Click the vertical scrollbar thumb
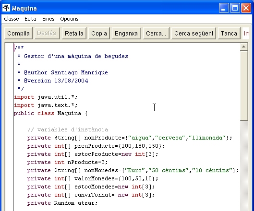Image resolution: width=254 pixels, height=211 pixels. (244, 85)
